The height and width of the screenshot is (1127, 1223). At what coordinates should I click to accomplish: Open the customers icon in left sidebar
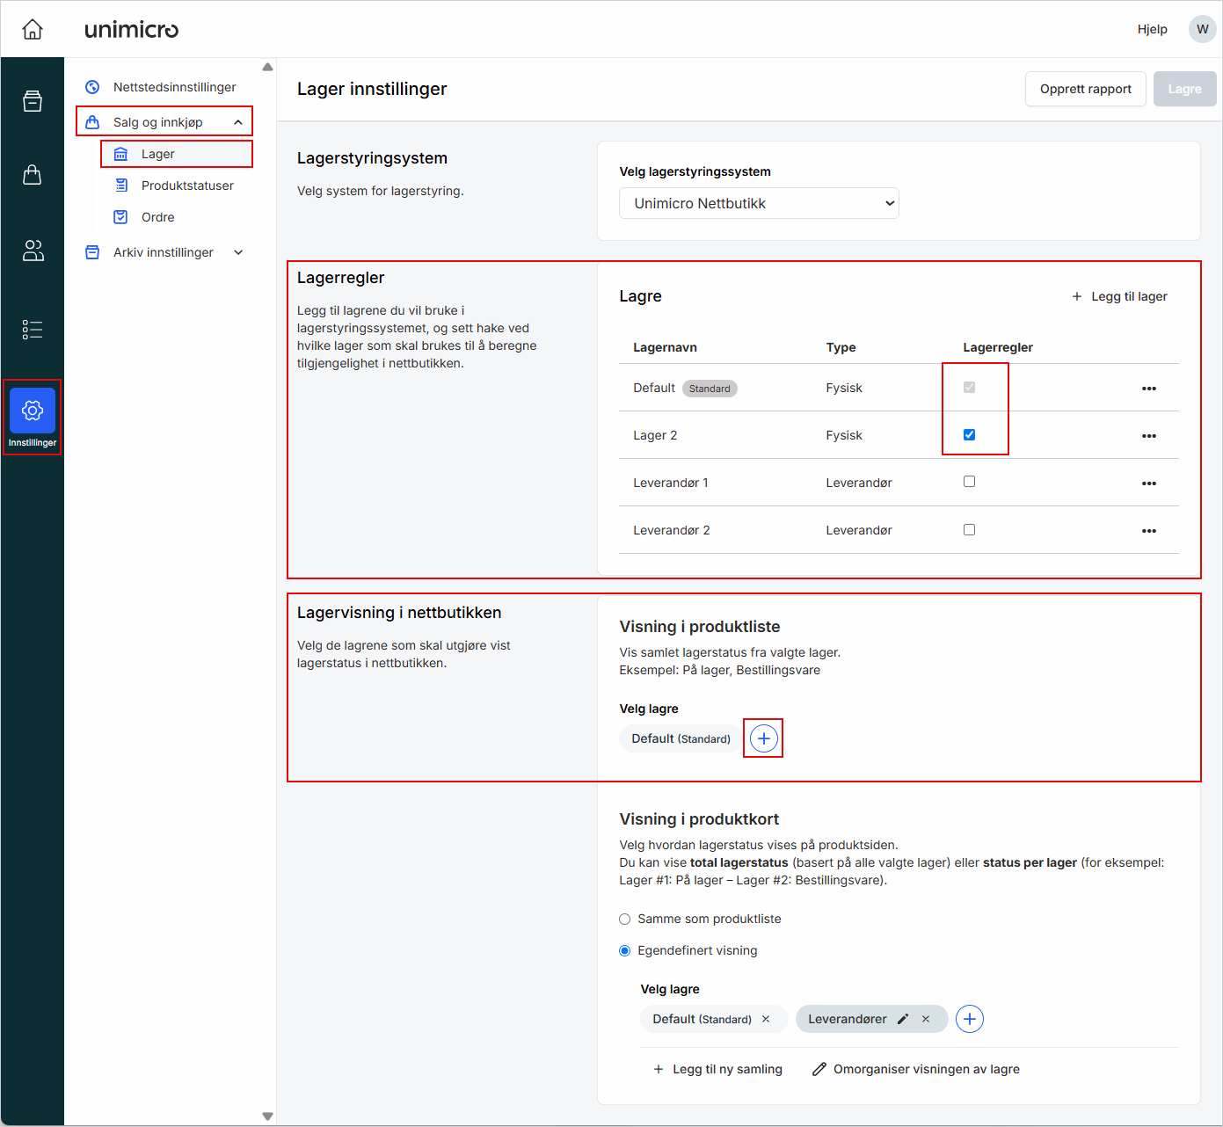click(x=33, y=251)
